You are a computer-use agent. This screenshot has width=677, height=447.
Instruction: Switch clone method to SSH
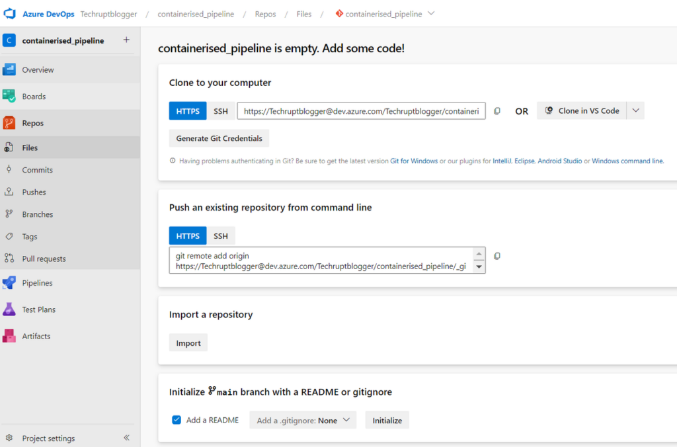point(220,110)
